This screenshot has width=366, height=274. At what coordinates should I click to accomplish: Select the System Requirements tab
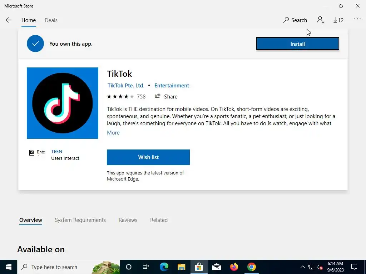(x=80, y=220)
